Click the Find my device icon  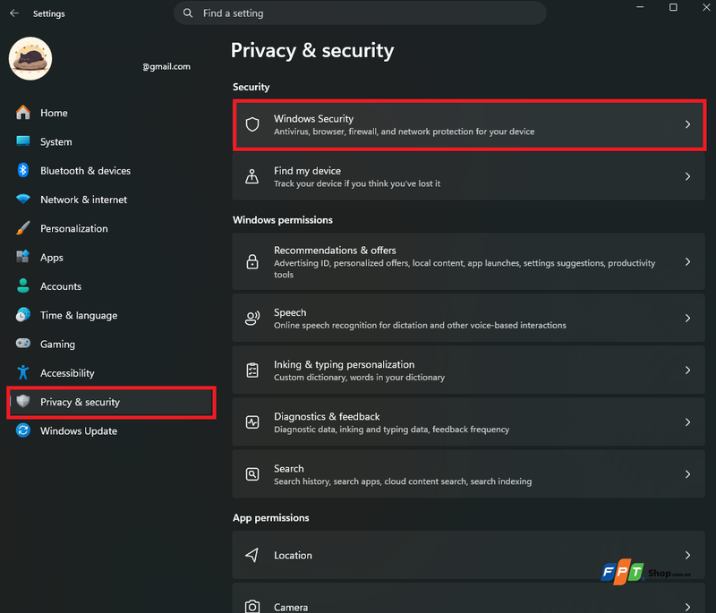[252, 176]
